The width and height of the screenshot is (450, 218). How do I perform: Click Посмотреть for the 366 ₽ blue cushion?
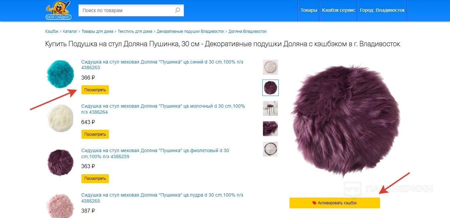point(95,90)
